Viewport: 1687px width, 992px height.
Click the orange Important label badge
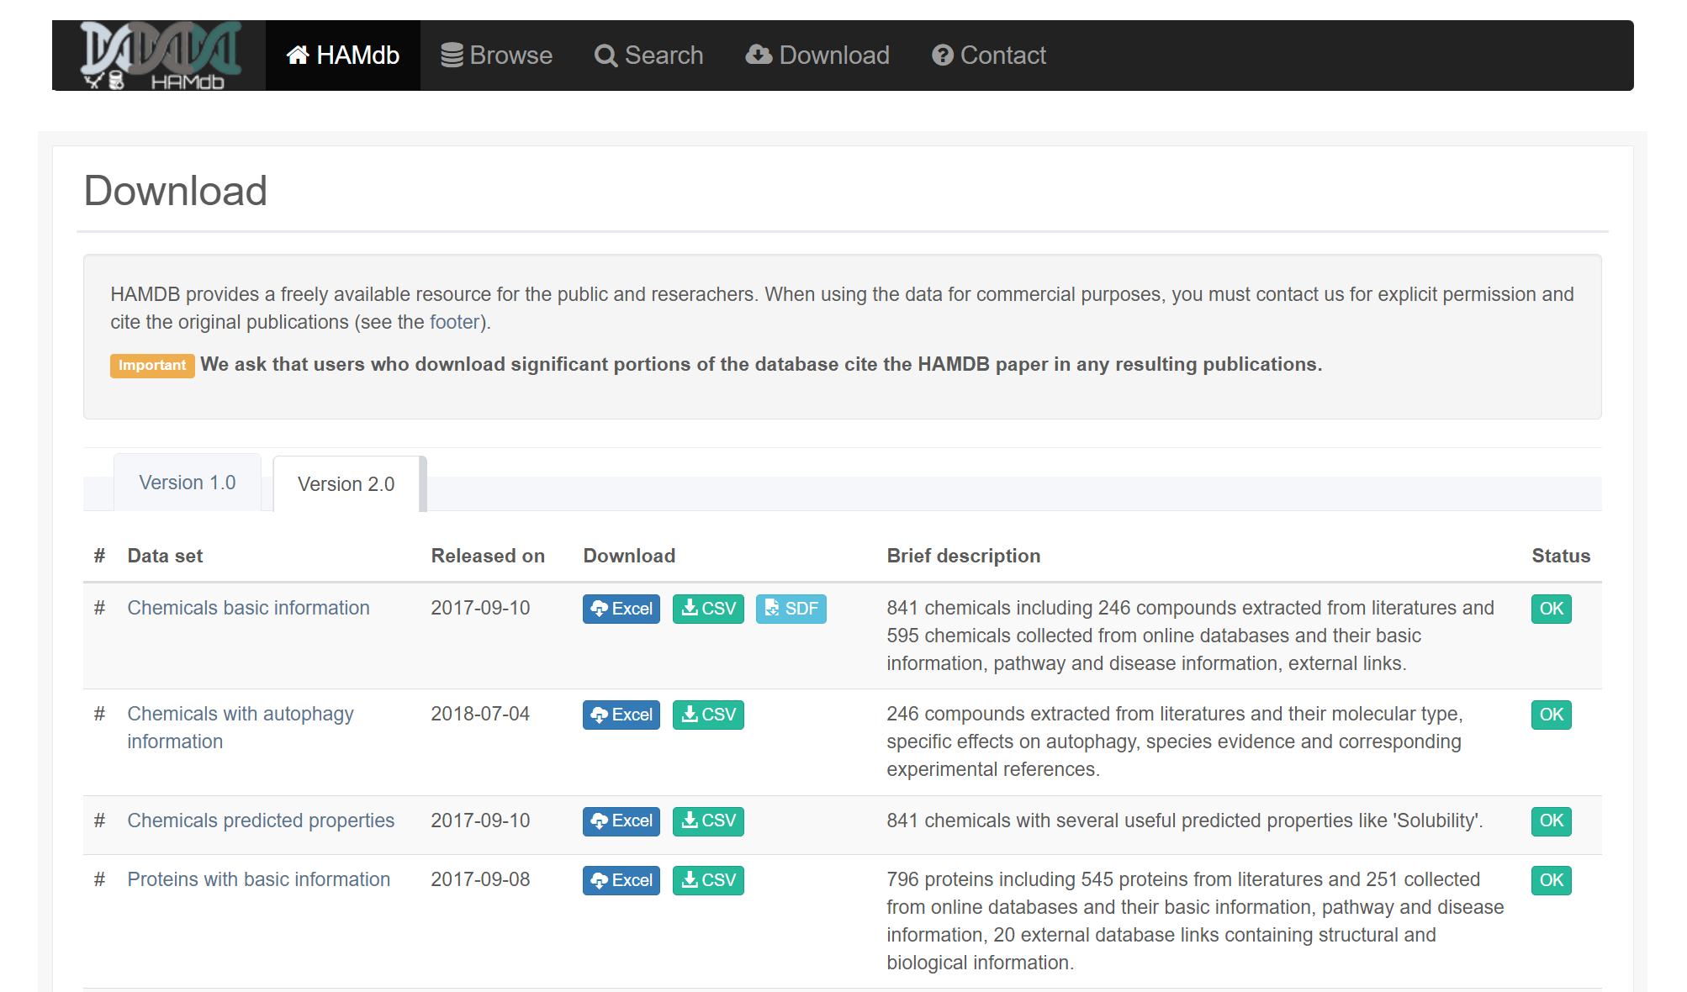(x=152, y=365)
